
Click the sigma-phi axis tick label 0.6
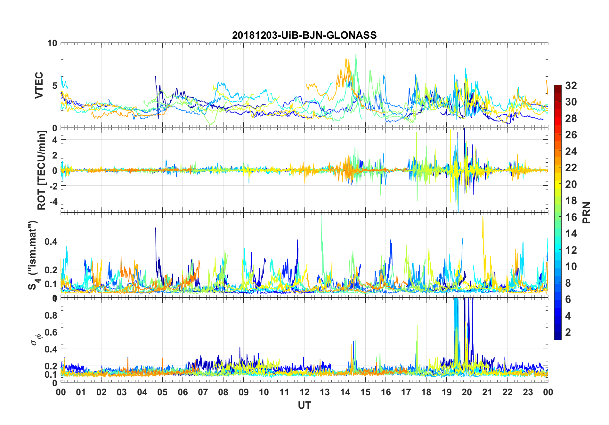[x=51, y=332]
